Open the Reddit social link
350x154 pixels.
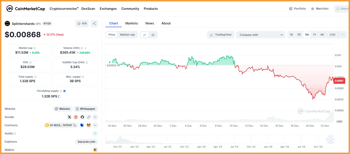tap(76, 117)
